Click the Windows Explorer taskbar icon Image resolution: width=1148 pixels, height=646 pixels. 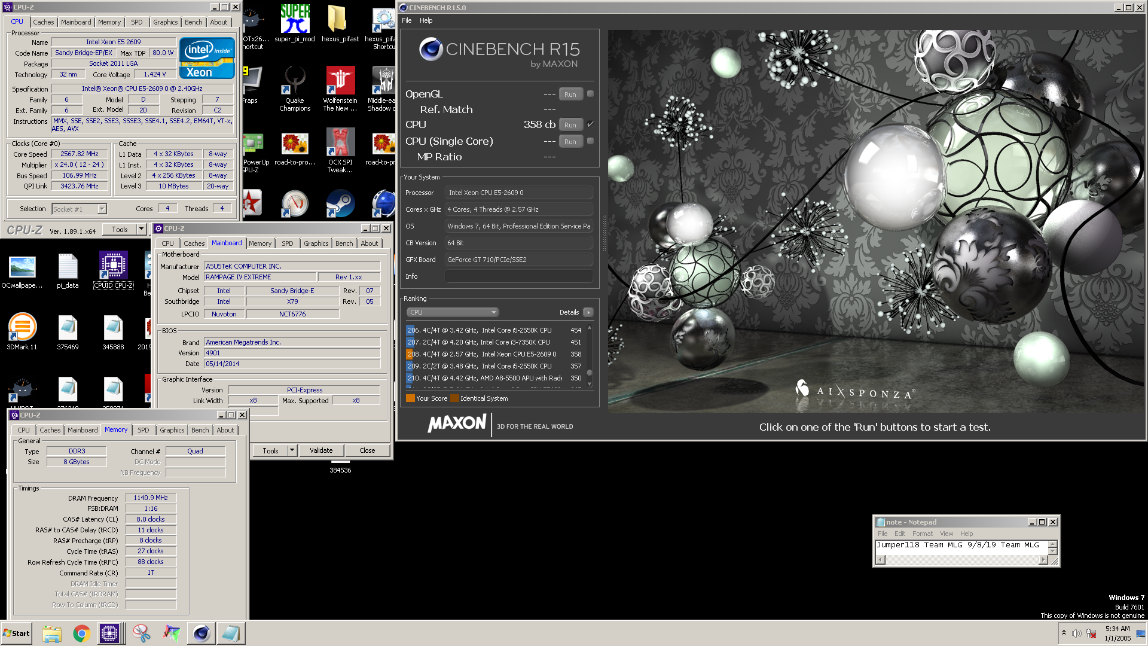[x=52, y=633]
